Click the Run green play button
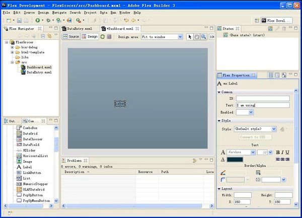 (x=37, y=20)
